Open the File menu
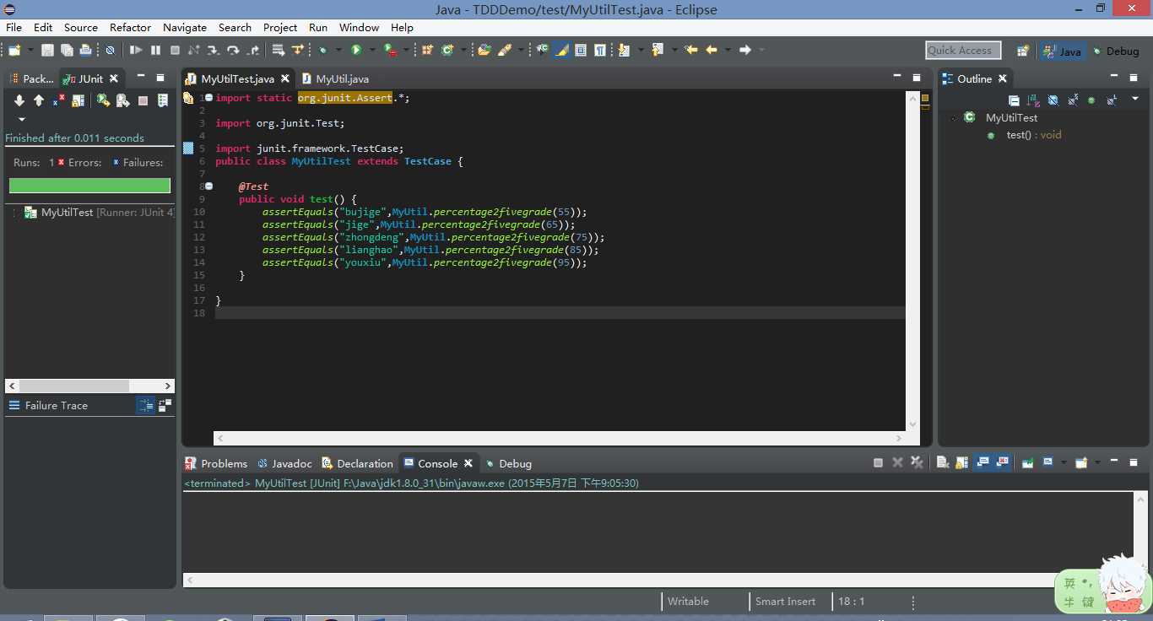Screen dimensions: 1153x621 tap(14, 27)
